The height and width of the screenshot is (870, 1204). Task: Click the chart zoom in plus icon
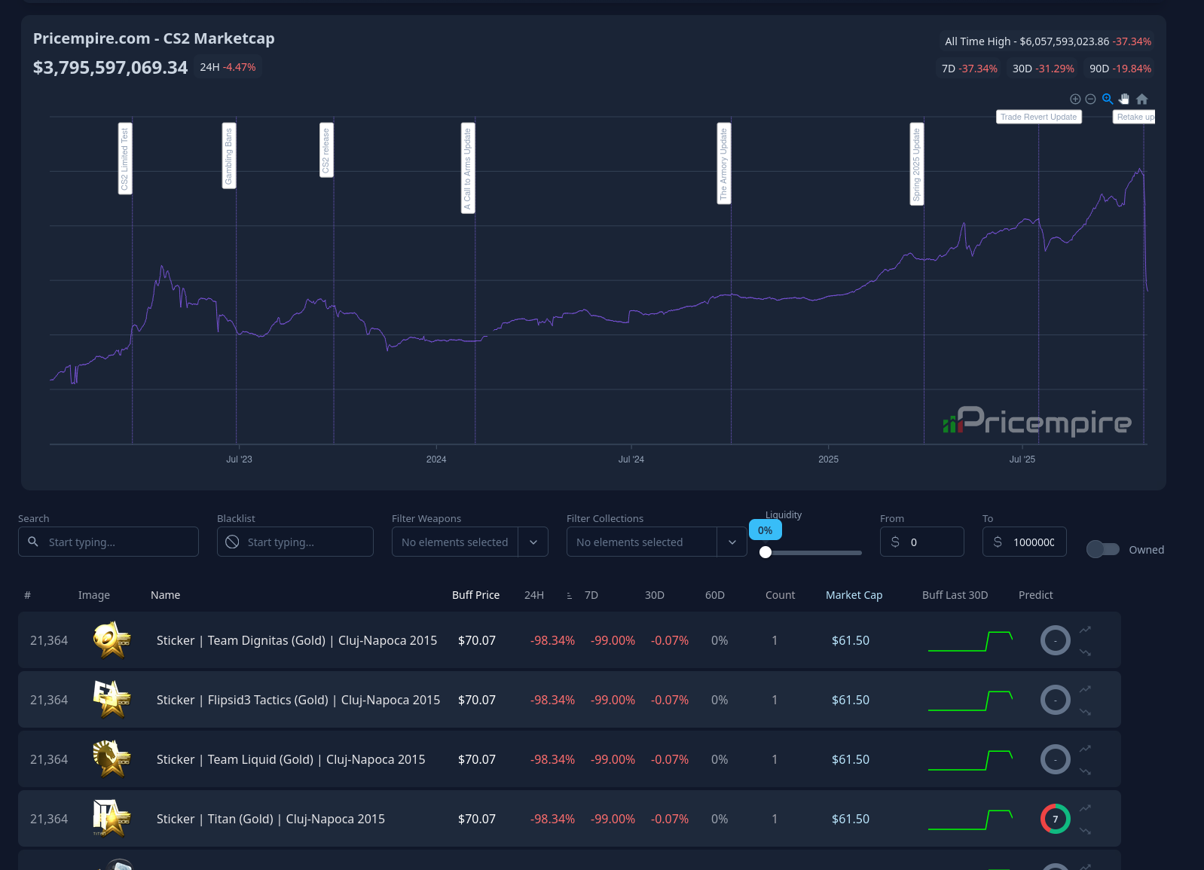tap(1075, 99)
